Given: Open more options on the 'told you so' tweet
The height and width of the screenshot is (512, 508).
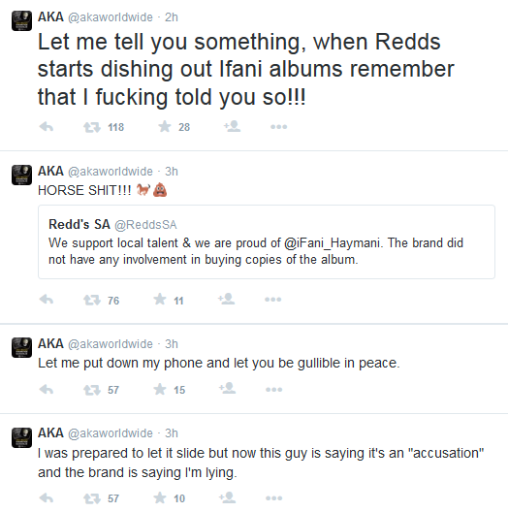Looking at the screenshot, I should tap(278, 127).
